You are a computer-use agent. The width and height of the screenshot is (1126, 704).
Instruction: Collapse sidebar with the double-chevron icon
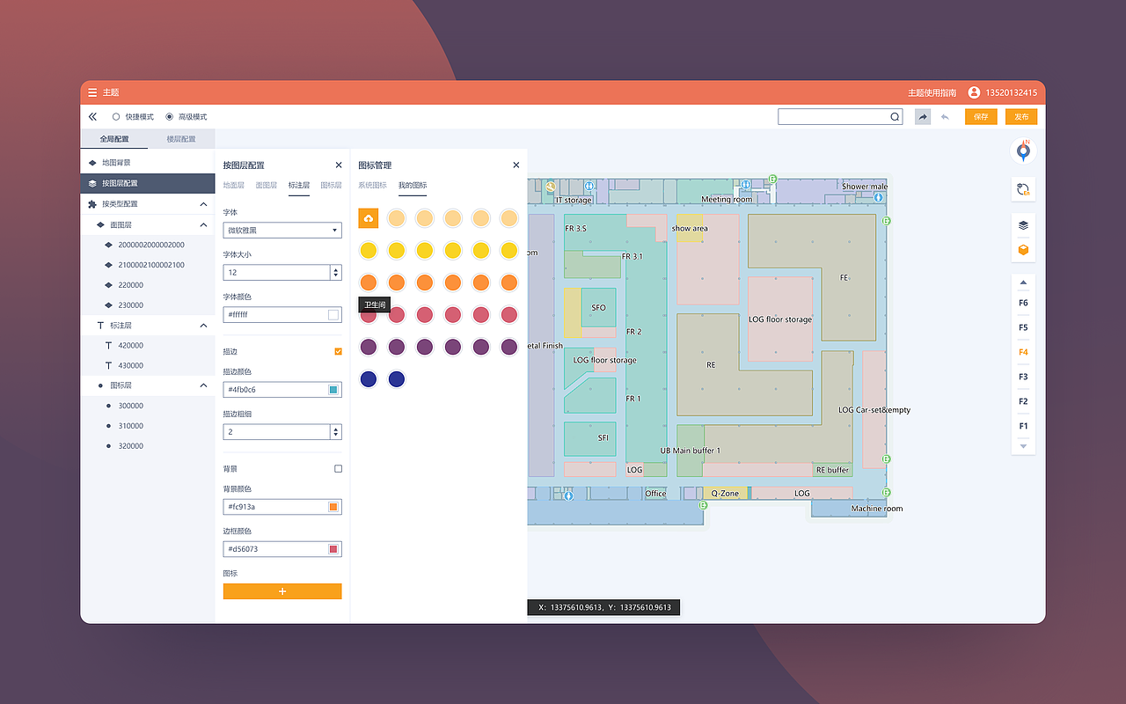tap(92, 116)
